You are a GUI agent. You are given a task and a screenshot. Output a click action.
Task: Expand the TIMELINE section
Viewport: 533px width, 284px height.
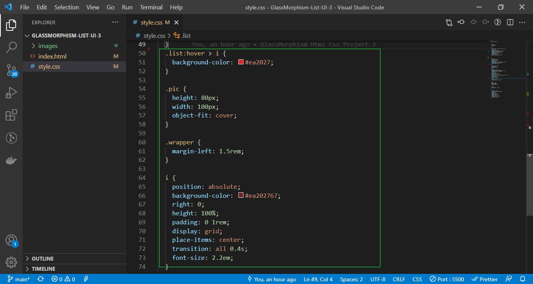(x=74, y=269)
